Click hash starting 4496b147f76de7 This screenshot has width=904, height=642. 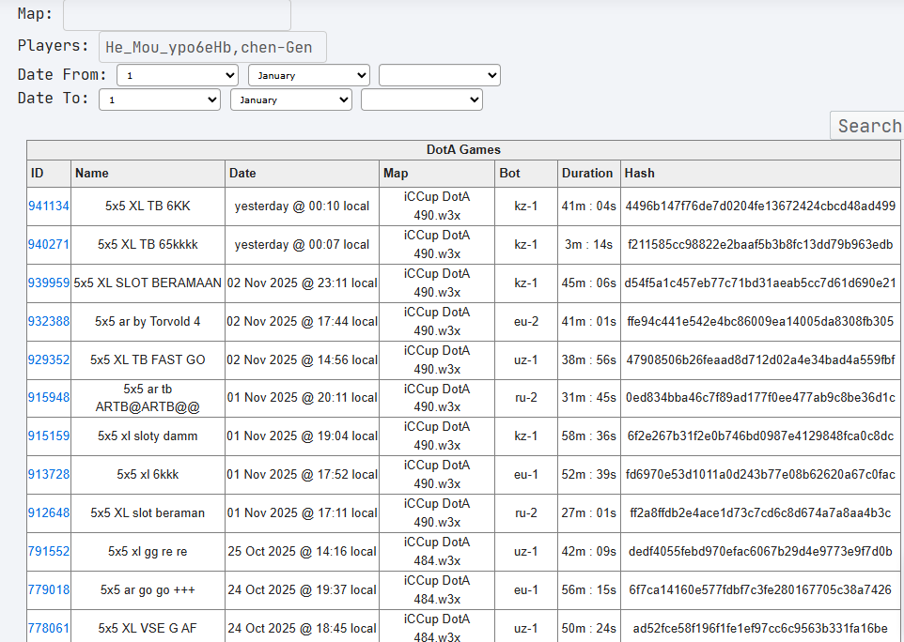[x=760, y=206]
